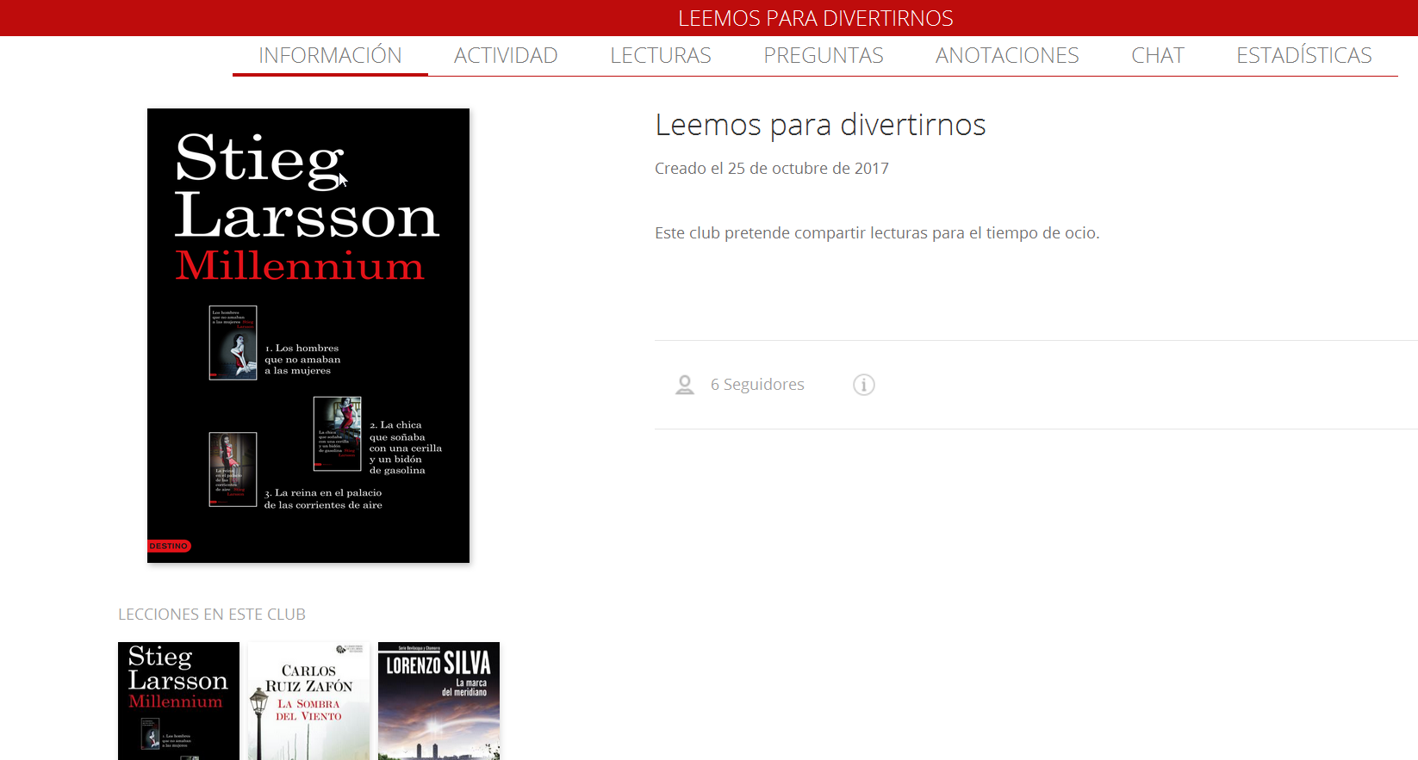Select the ANOTACIONES tab
This screenshot has width=1418, height=760.
pos(1007,56)
